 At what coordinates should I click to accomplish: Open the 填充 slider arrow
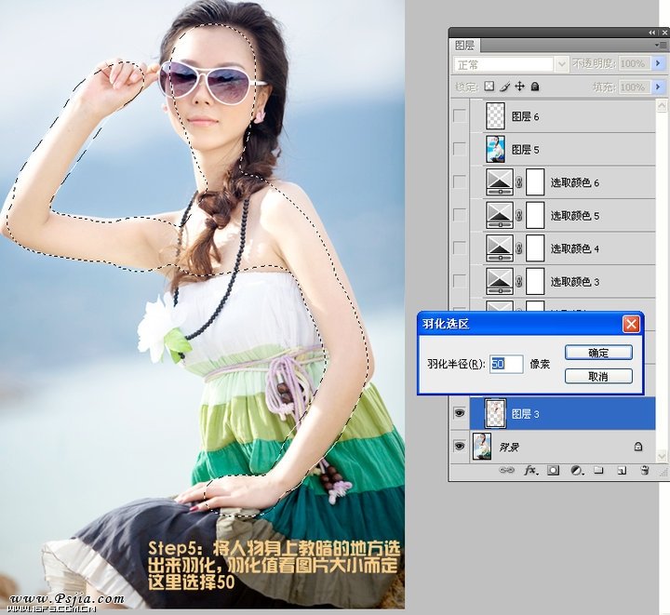[658, 87]
